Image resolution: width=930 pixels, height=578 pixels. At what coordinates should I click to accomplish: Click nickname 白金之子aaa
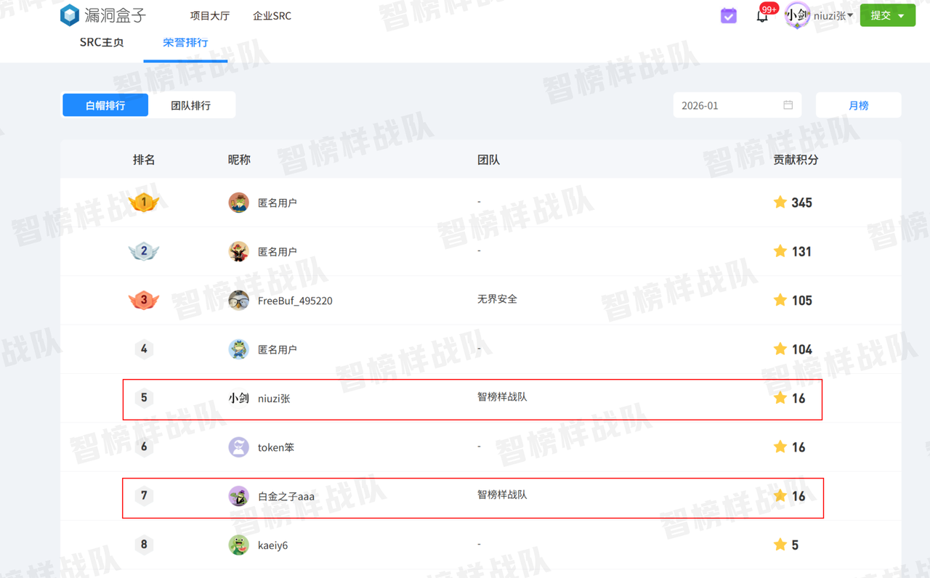[x=286, y=497]
